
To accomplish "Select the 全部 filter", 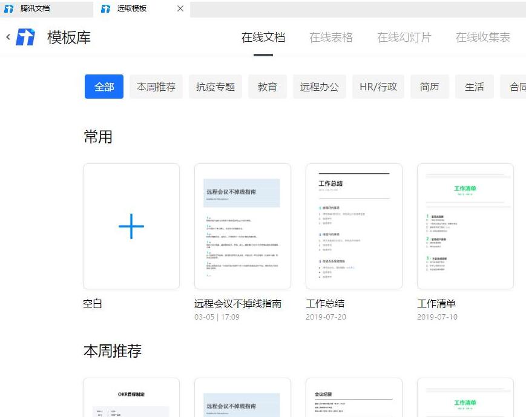I will point(104,87).
